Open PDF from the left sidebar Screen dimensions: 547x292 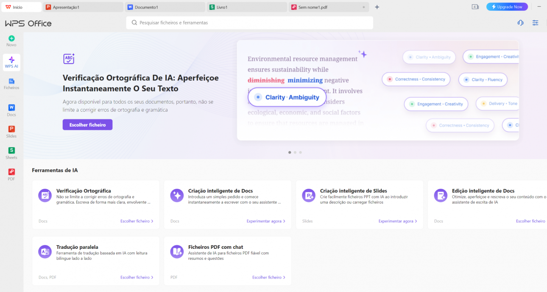(11, 174)
